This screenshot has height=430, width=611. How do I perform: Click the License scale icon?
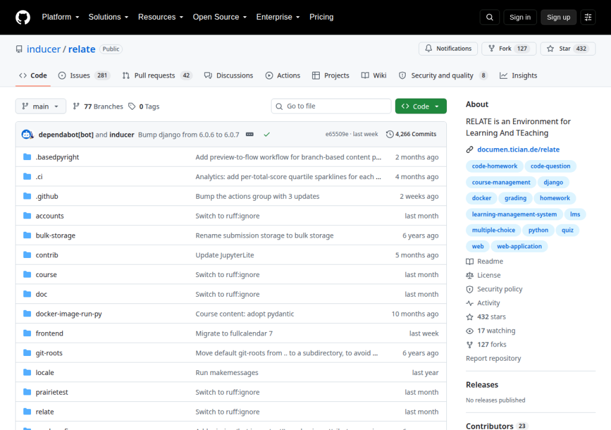[470, 275]
